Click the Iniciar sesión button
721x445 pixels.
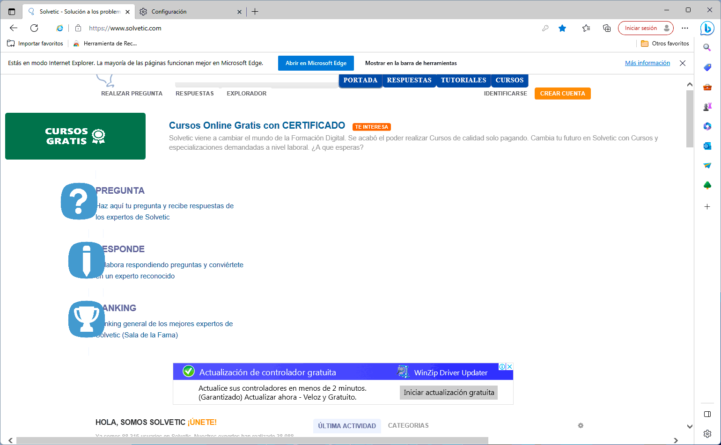tap(646, 28)
